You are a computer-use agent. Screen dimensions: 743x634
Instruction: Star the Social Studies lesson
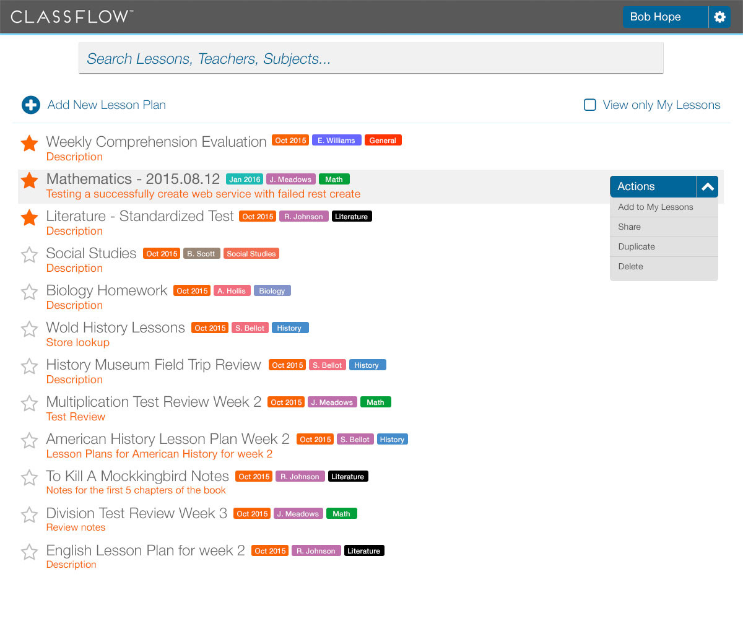tap(30, 254)
